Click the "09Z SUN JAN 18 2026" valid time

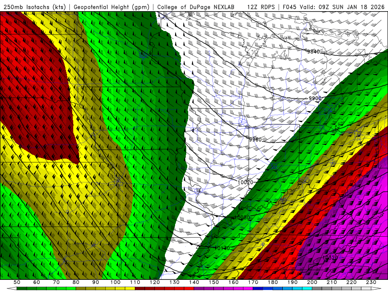coord(352,7)
